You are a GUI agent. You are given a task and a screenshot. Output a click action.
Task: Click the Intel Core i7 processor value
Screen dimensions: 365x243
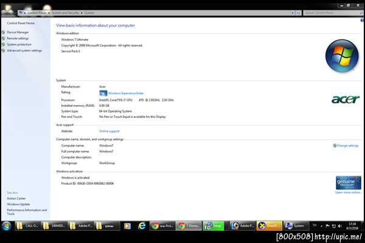point(136,100)
